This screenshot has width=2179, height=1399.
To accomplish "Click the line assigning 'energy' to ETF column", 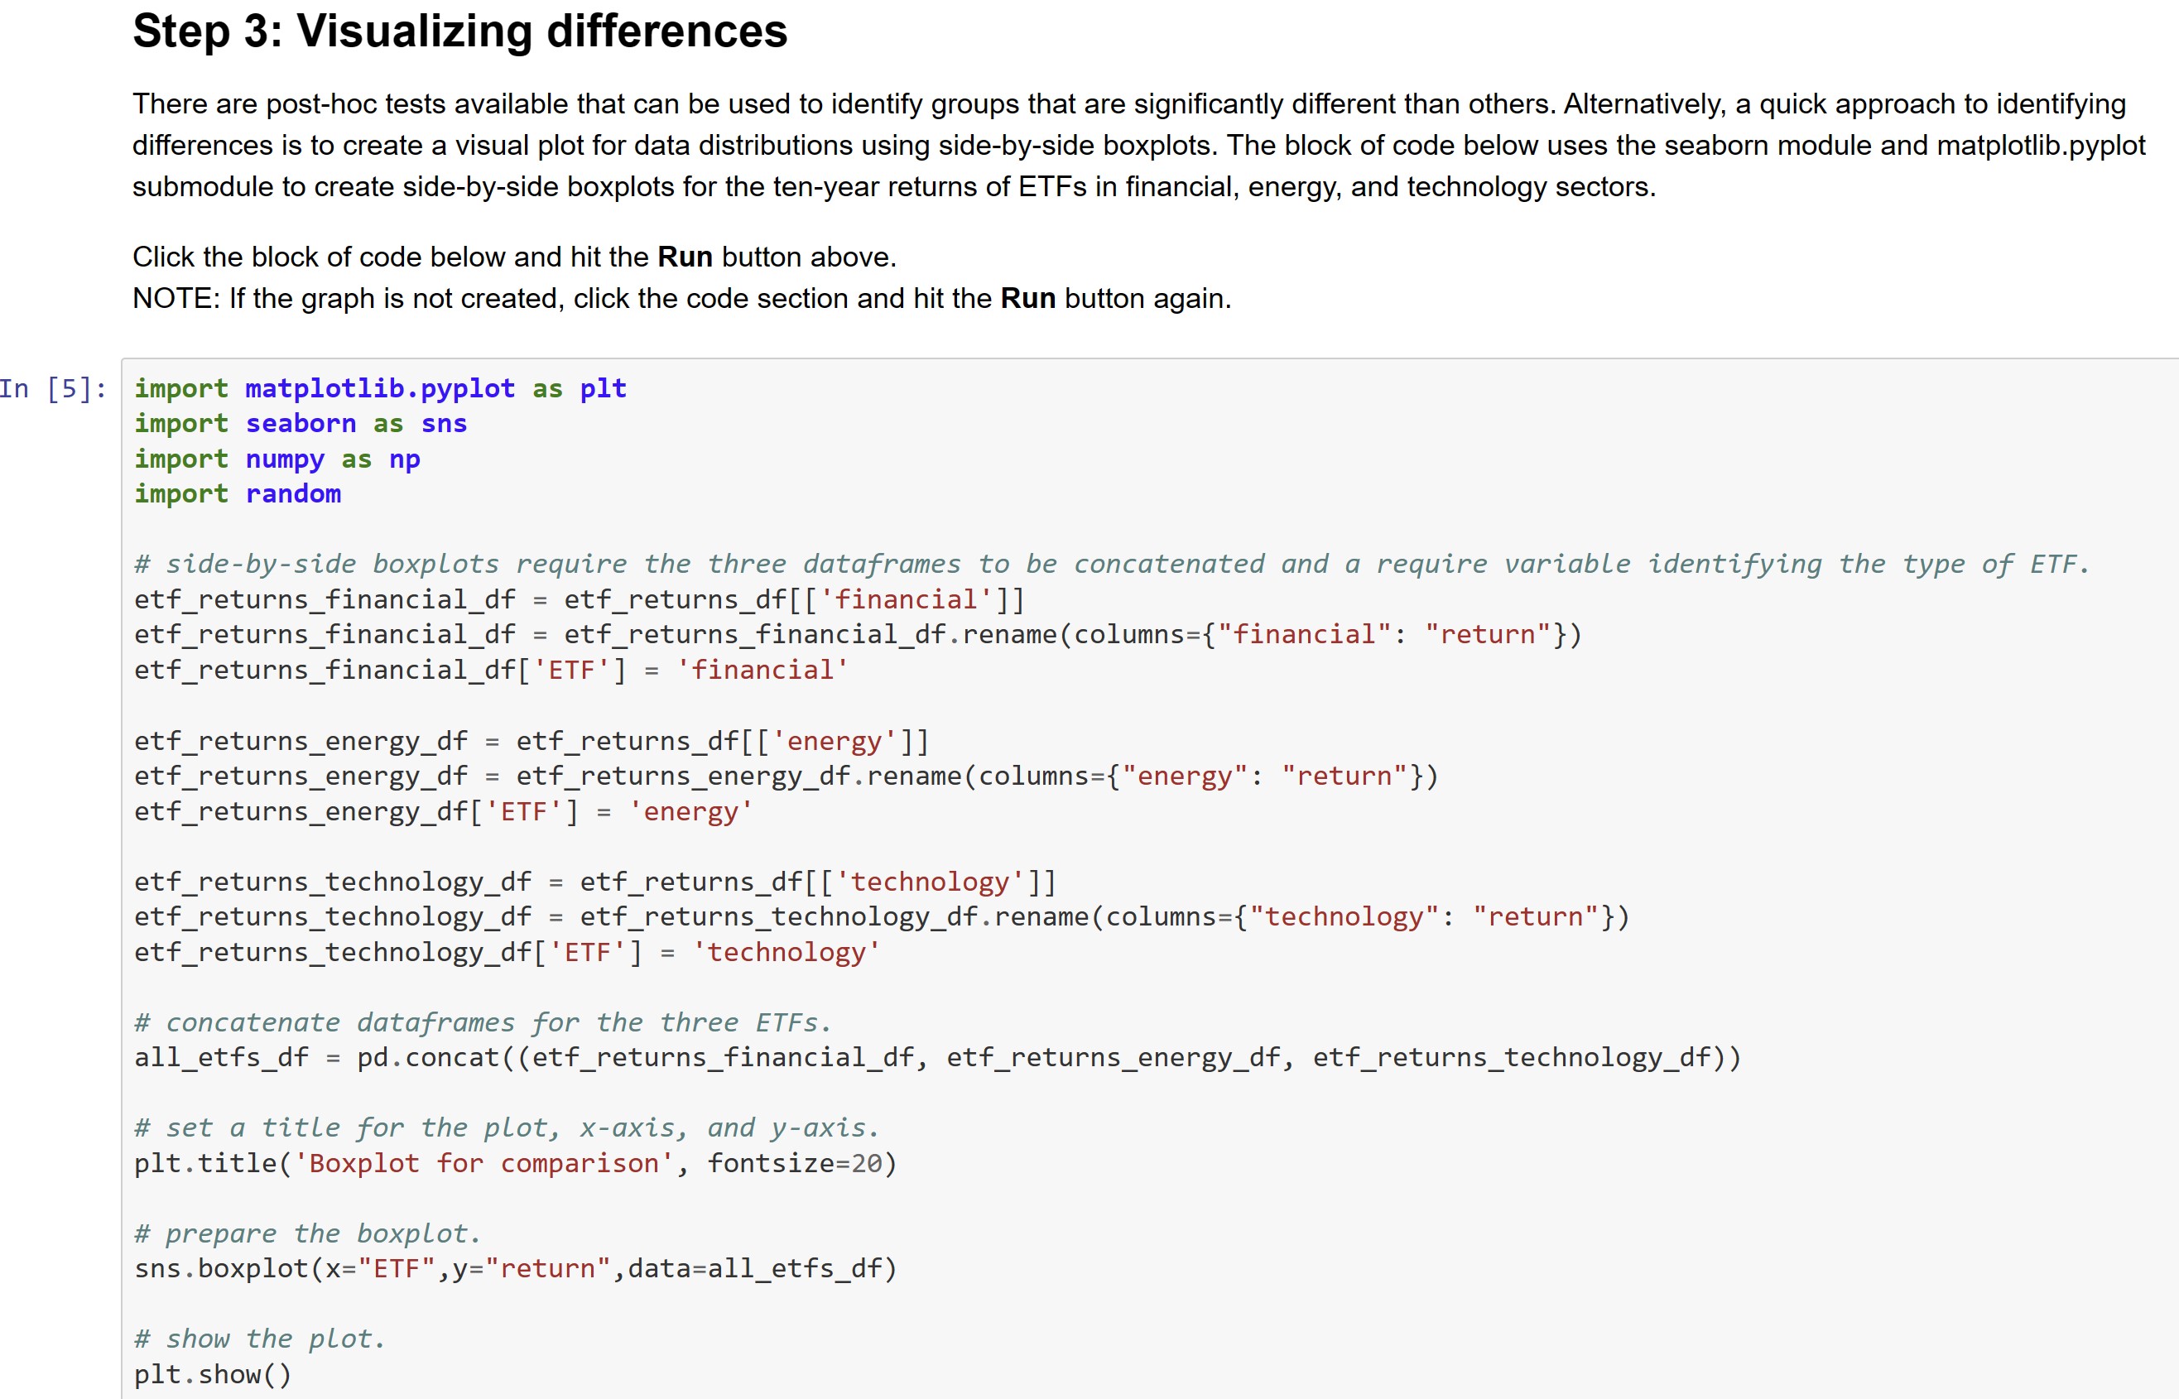I will point(442,812).
